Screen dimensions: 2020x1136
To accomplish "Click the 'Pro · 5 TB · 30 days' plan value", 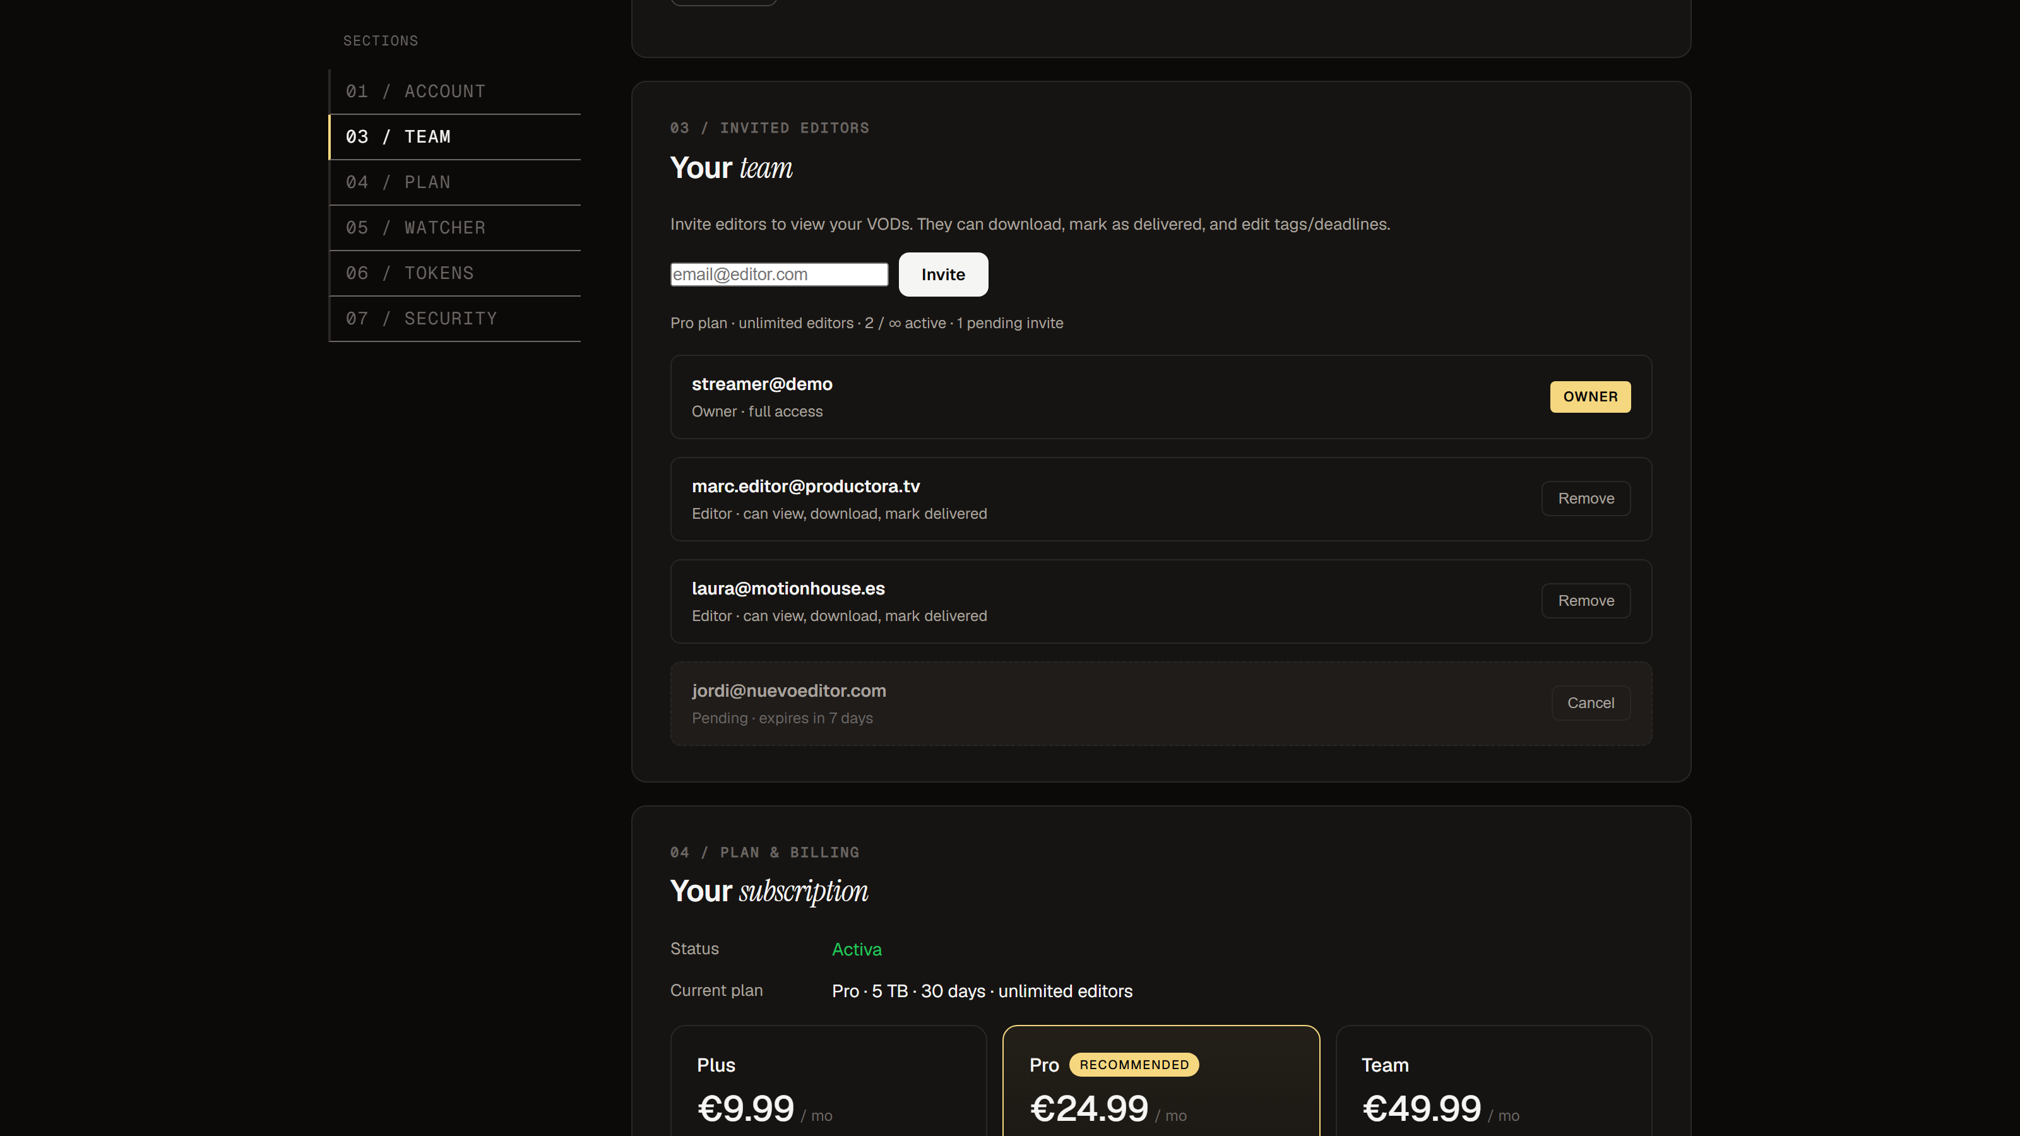I will (982, 991).
